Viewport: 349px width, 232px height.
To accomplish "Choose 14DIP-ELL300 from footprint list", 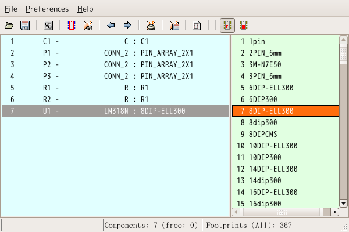I will tap(273, 169).
